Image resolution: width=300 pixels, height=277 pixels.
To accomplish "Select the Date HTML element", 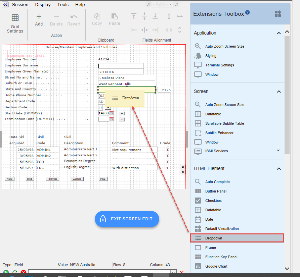I will click(209, 219).
